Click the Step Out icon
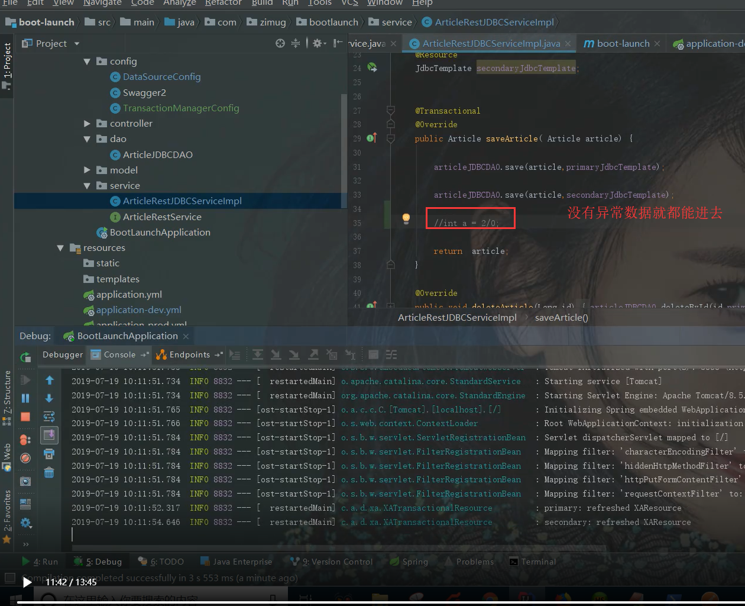This screenshot has height=606, width=745. 313,355
